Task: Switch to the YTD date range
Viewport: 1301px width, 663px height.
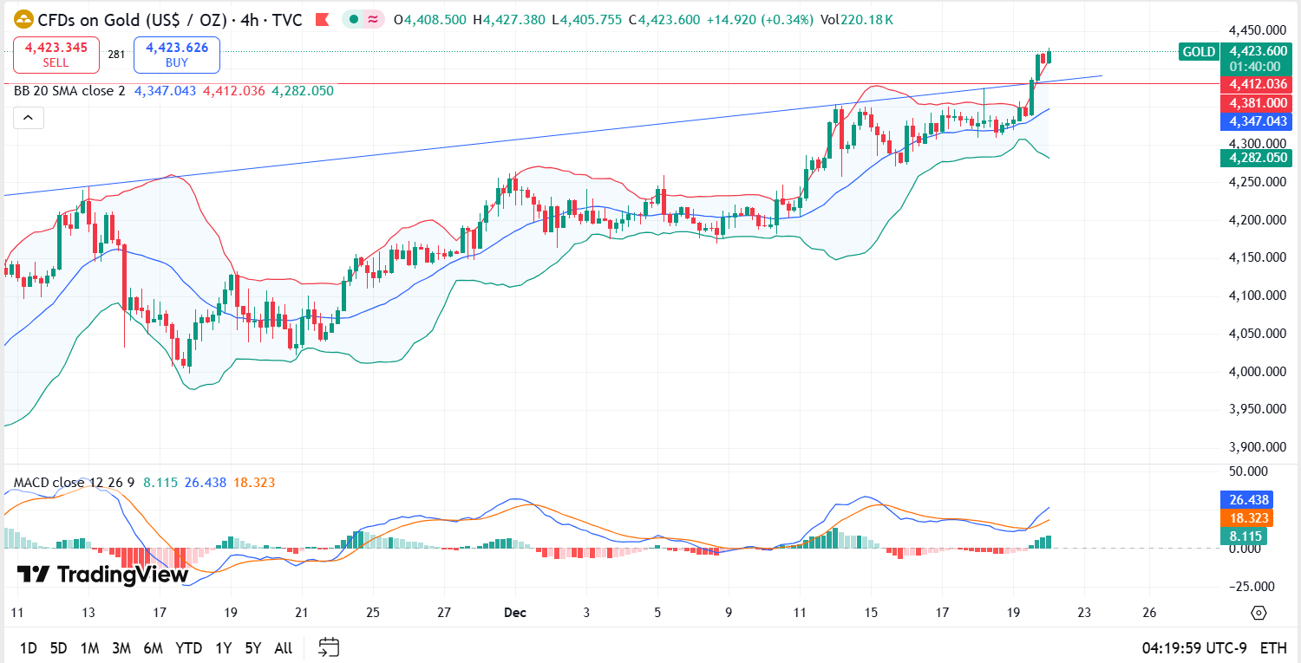Action: click(x=188, y=647)
